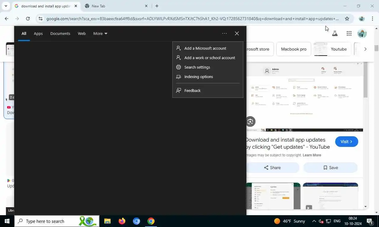Open the search panel's three-dot options menu
Viewport: 379px width, 227px height.
coord(224,33)
